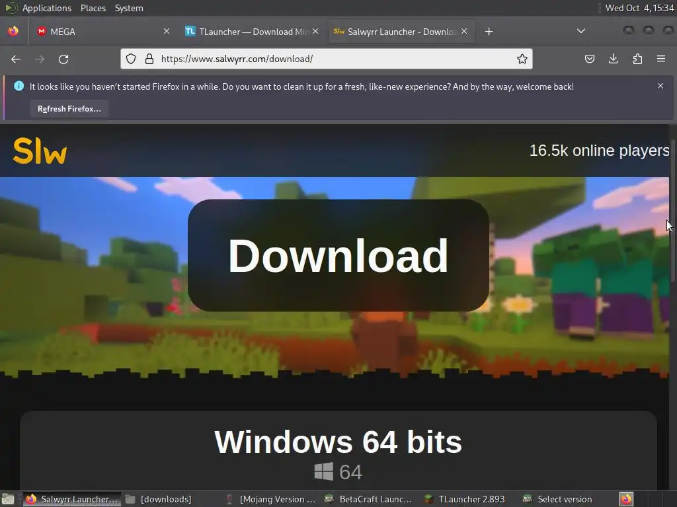
Task: Click the 16.5k online players text
Action: (x=599, y=151)
